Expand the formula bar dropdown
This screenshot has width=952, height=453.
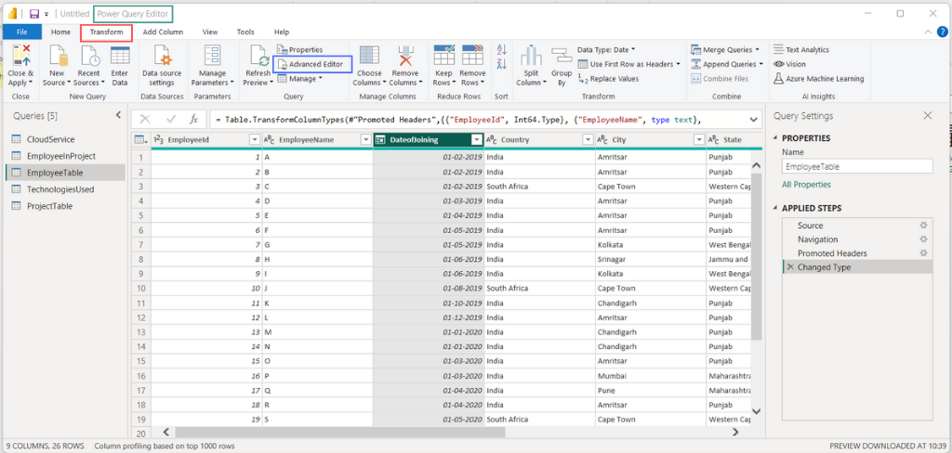[x=753, y=120]
